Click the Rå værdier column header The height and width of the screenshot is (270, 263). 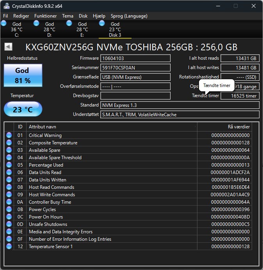tap(224, 127)
